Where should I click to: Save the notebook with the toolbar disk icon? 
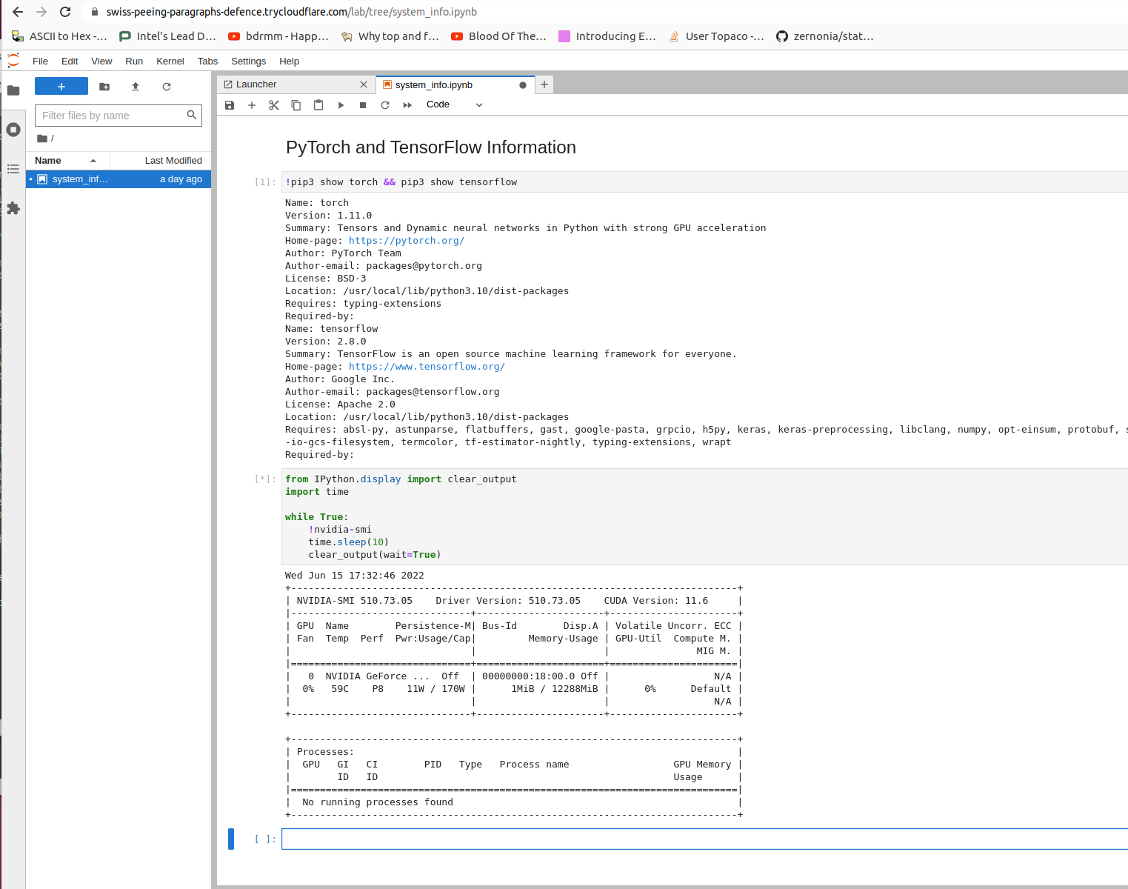coord(230,105)
